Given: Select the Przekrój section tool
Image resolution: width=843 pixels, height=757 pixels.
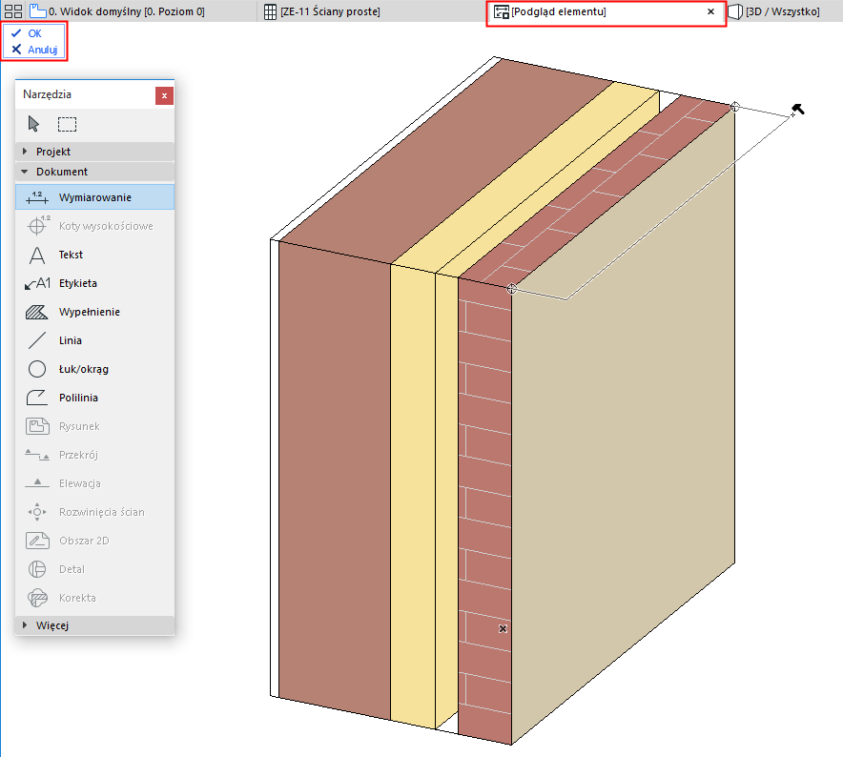Looking at the screenshot, I should 95,455.
